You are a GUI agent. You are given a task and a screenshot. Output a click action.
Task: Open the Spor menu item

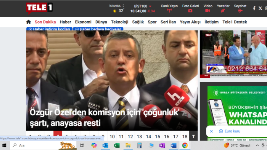[x=152, y=22]
